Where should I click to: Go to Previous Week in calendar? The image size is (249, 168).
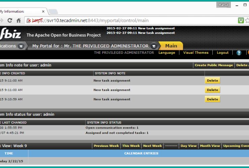[x=106, y=146]
